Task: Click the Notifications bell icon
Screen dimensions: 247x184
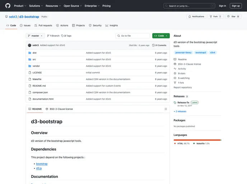Action: 190,17
